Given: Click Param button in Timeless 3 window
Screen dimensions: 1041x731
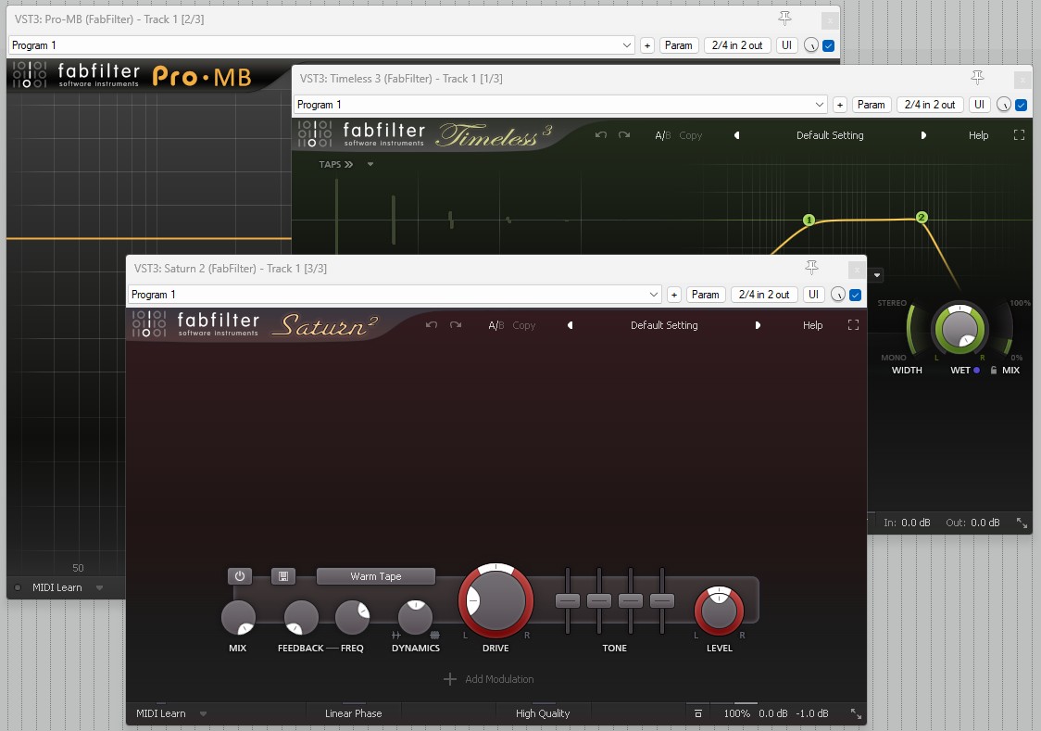Looking at the screenshot, I should pyautogui.click(x=871, y=105).
